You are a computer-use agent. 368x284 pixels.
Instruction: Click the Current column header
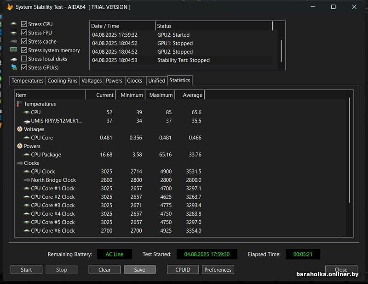101,95
